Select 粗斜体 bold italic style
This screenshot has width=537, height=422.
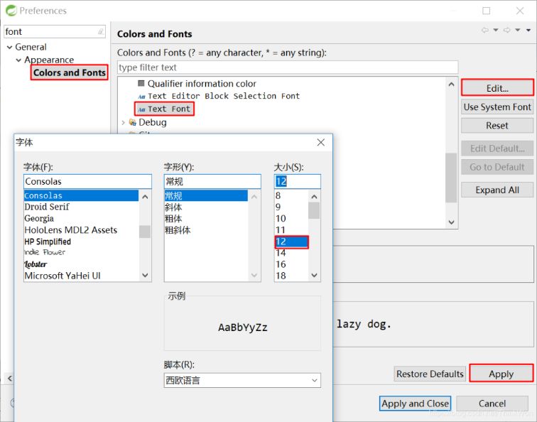coord(206,230)
